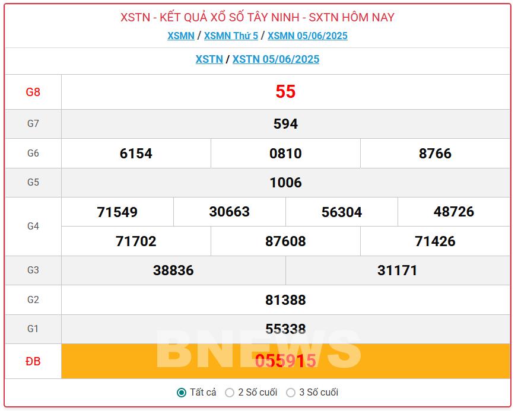Click the G4 result 71549
The width and height of the screenshot is (518, 411).
coord(117,212)
